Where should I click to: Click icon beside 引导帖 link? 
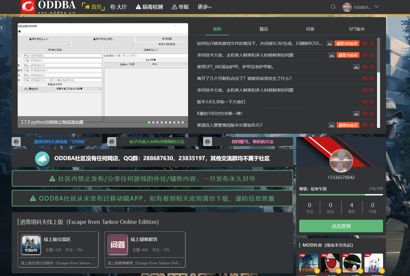(16, 142)
